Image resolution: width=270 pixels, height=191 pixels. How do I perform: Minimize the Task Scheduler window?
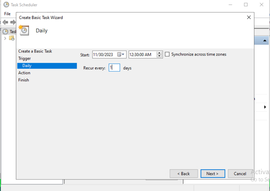point(230,5)
